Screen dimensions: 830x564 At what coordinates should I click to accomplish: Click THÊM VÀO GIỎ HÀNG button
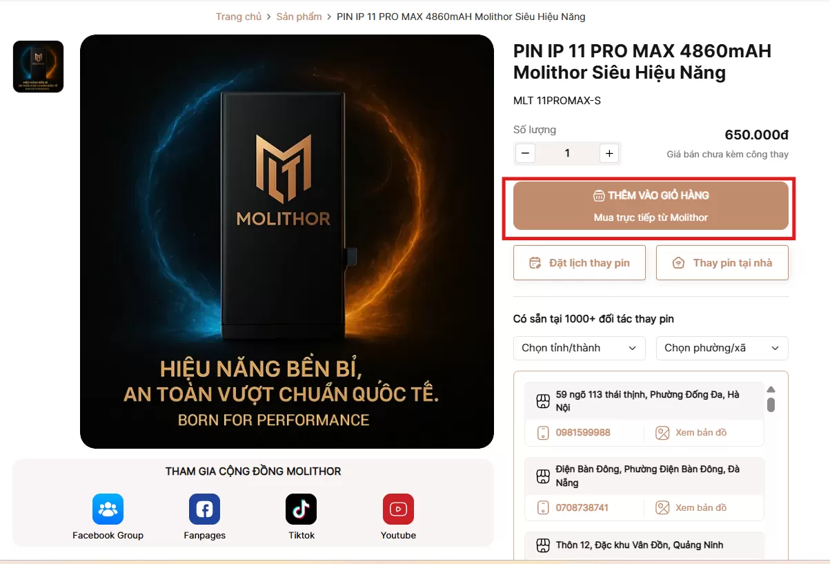651,206
